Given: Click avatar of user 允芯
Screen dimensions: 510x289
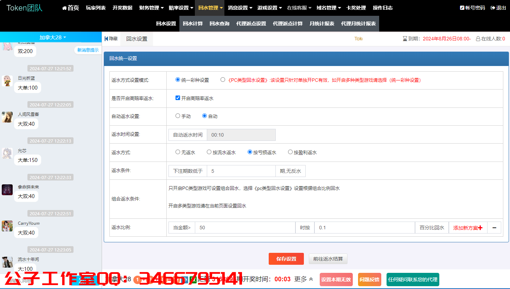Looking at the screenshot, I should 7,153.
